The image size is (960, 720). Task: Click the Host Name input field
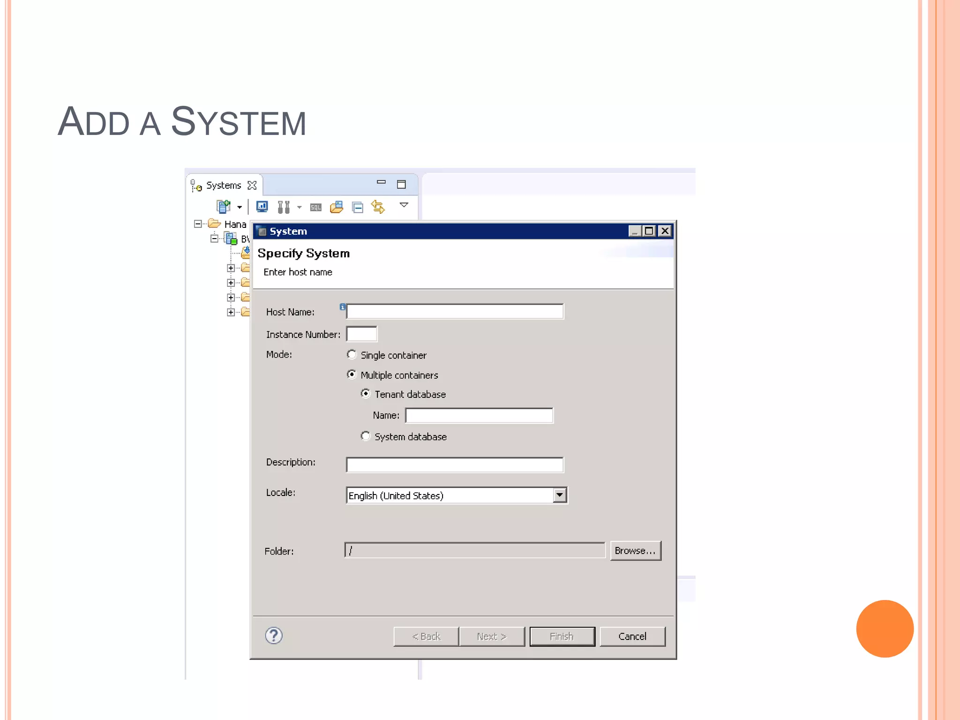coord(455,312)
